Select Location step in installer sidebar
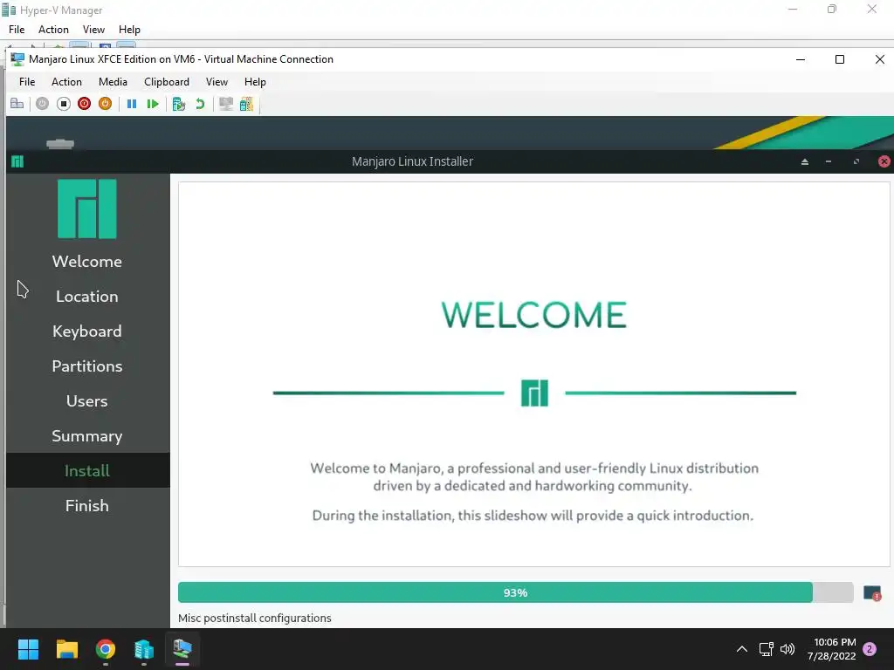Screen dimensions: 894x670 (87, 297)
